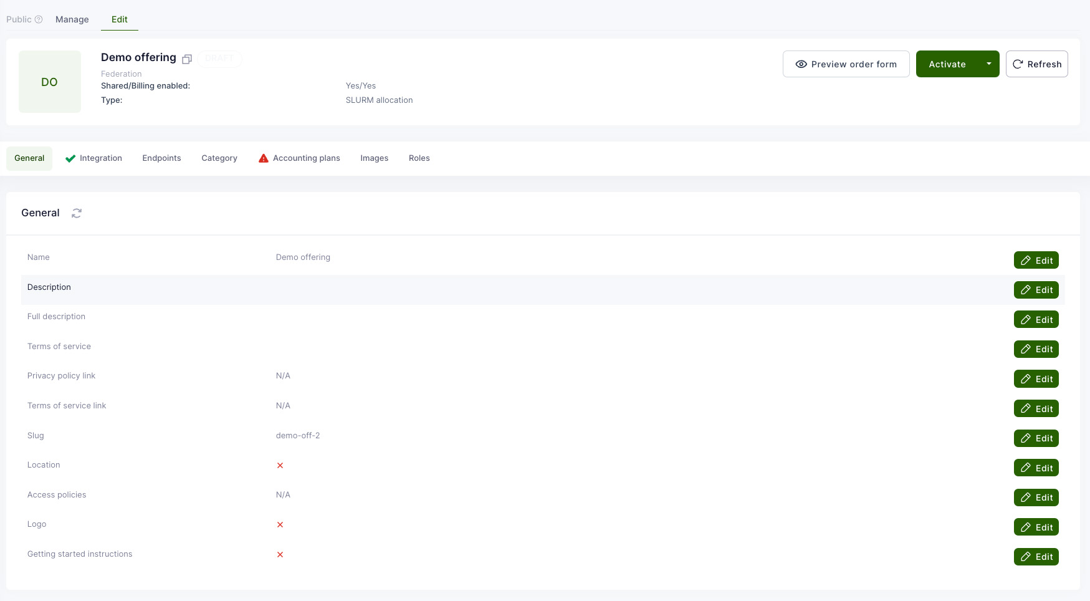This screenshot has height=601, width=1090.
Task: Edit the Description row
Action: click(x=1036, y=290)
